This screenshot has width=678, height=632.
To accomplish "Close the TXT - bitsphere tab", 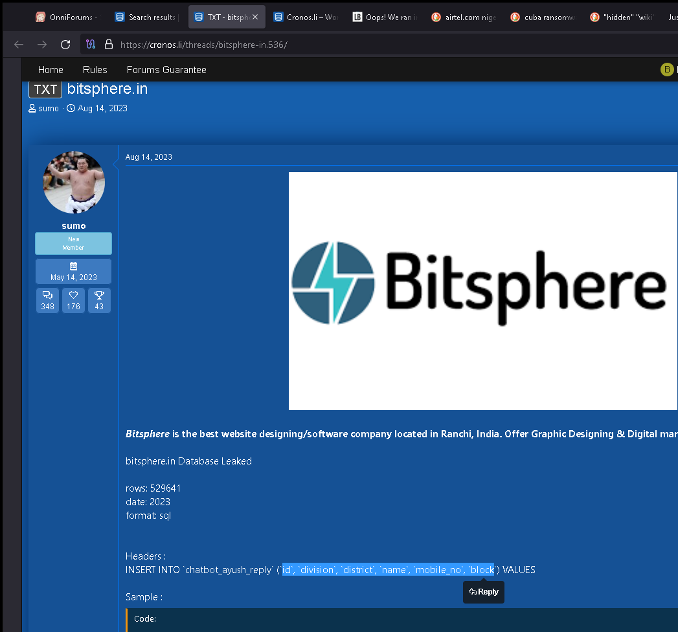I will [x=255, y=17].
